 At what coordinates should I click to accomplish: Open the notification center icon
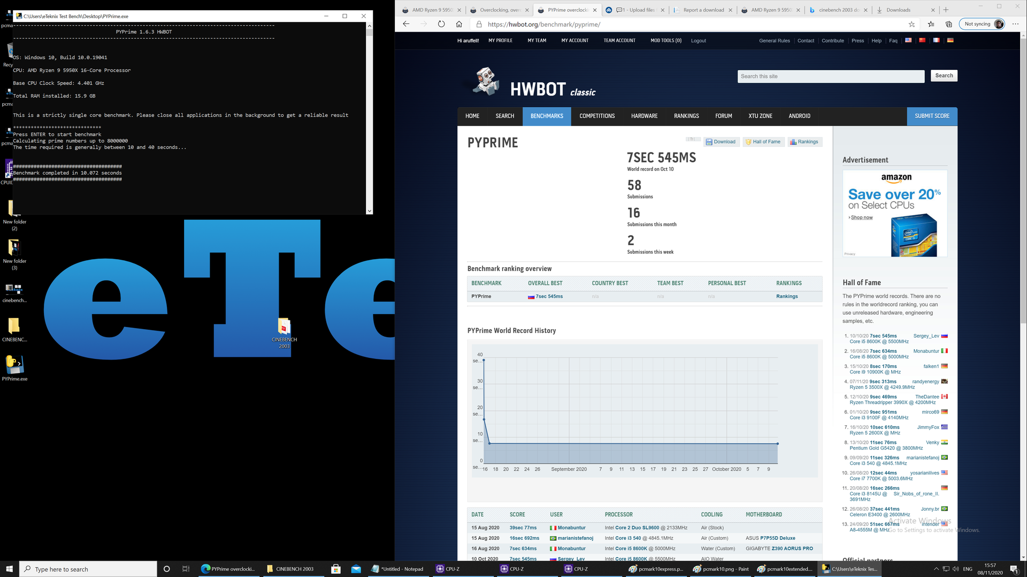click(1014, 569)
